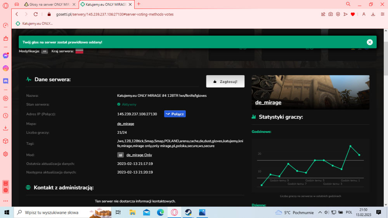The image size is (388, 218).
Task: Open File Explorer from the taskbar
Action: coord(132,212)
